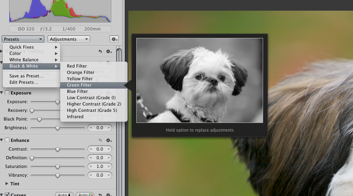Click the adjustments panel scrollbar
This screenshot has height=196, width=353.
[119, 121]
